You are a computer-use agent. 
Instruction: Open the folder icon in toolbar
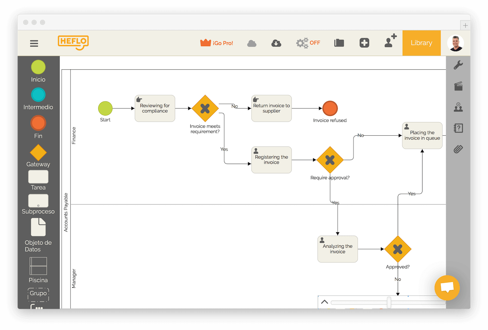click(x=339, y=43)
